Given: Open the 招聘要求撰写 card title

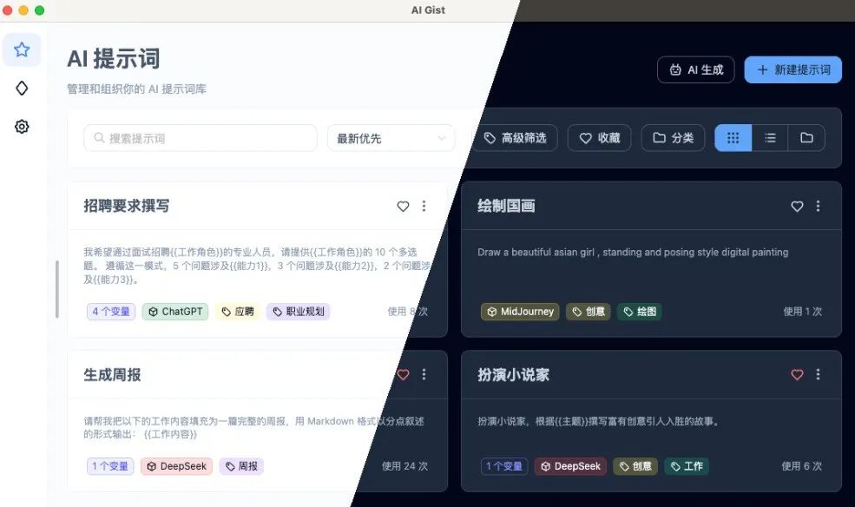Looking at the screenshot, I should pos(127,206).
